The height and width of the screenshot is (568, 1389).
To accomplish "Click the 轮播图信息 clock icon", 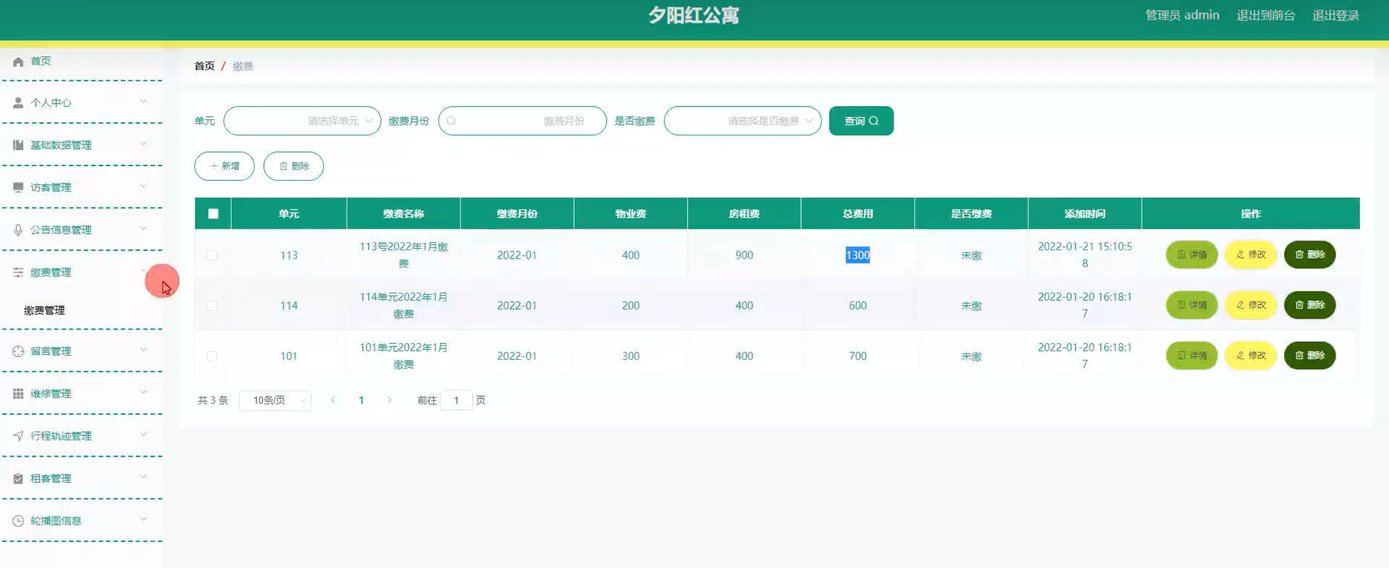I will coord(18,521).
